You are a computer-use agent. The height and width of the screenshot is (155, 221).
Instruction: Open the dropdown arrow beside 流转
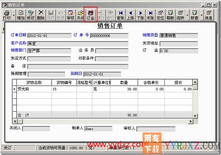coord(187,15)
